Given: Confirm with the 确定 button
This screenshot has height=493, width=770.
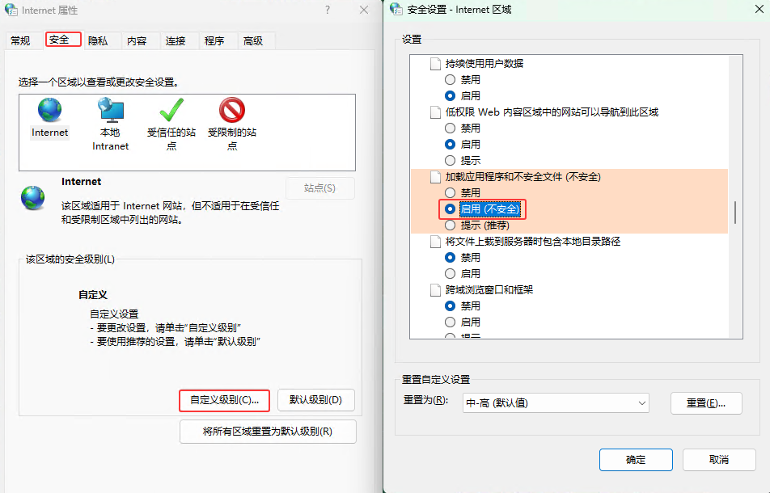Looking at the screenshot, I should pos(636,460).
